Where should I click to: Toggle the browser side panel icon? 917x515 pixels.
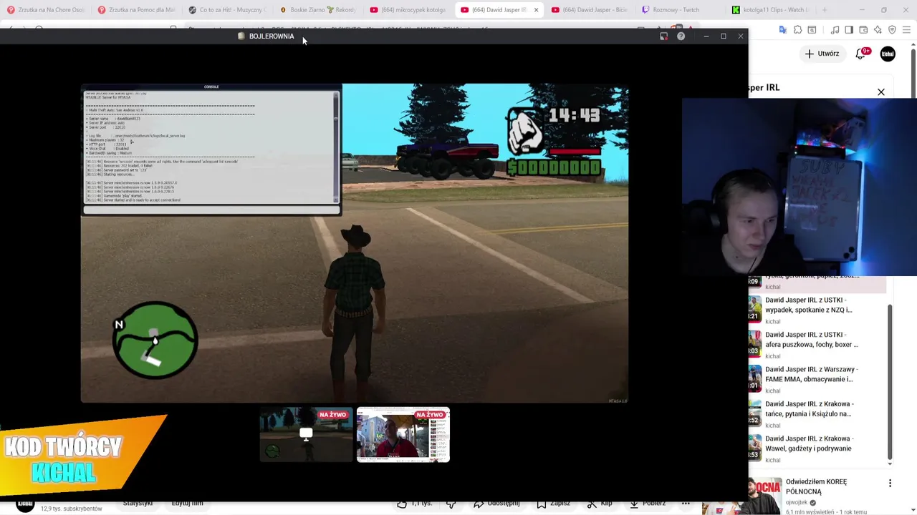click(849, 30)
